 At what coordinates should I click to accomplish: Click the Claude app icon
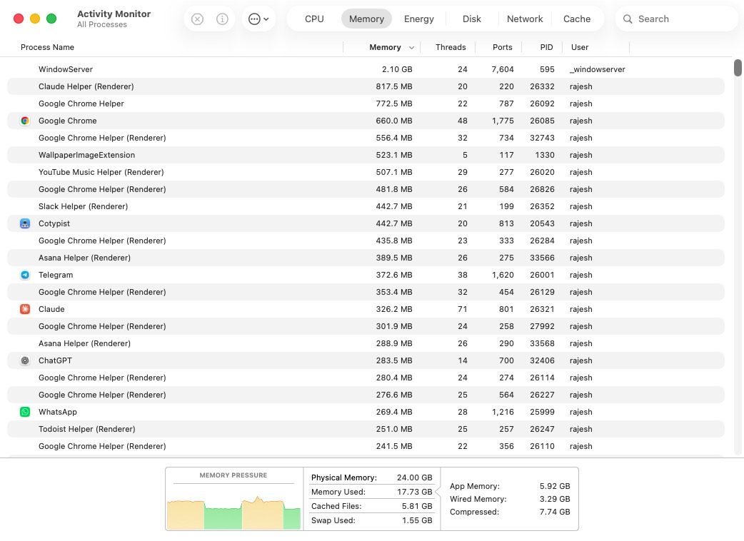coord(25,309)
